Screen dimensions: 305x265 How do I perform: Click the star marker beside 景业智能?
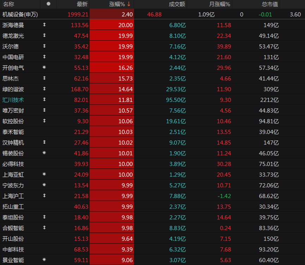pos(44,260)
